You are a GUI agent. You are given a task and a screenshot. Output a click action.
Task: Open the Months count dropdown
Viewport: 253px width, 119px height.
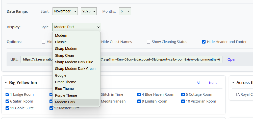[125, 11]
